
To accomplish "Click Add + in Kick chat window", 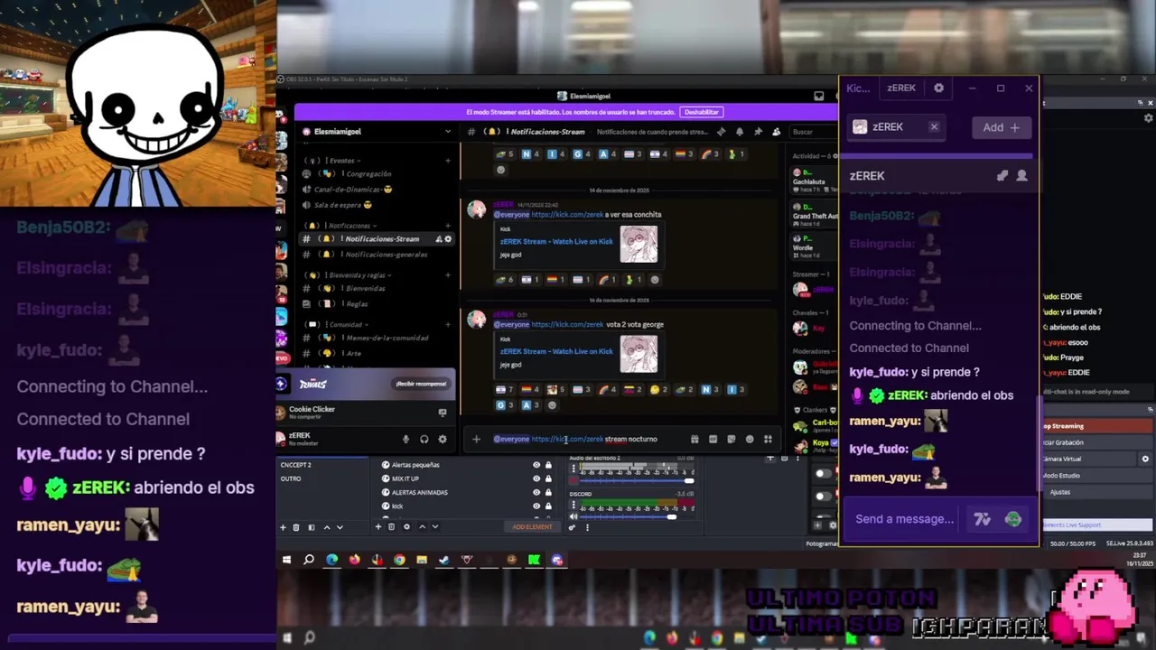I will [1001, 127].
